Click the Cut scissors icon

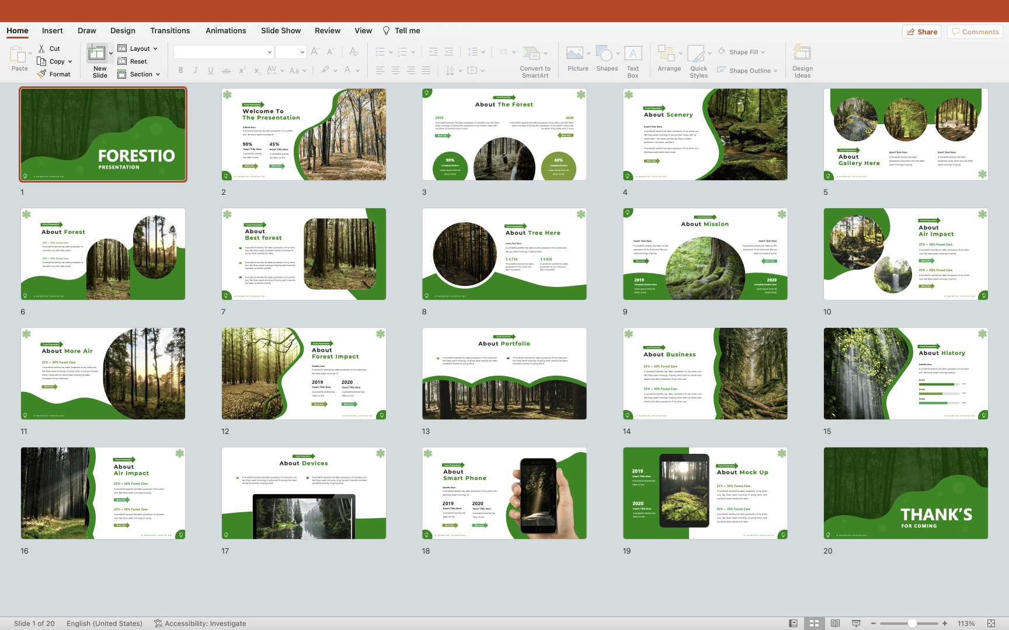point(41,48)
